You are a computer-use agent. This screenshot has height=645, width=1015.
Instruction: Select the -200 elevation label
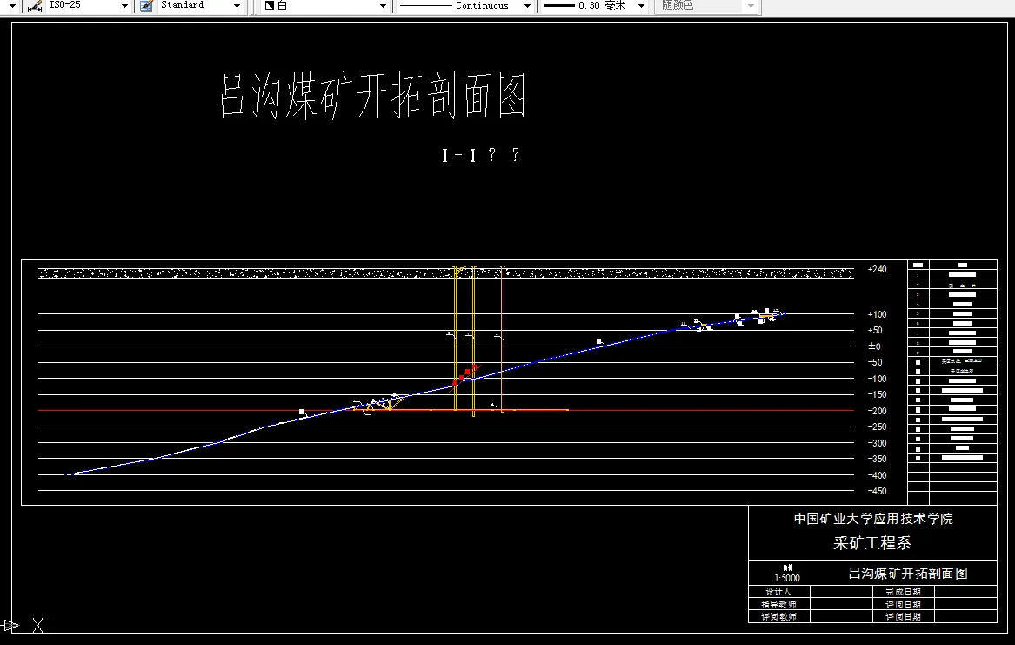pos(877,411)
